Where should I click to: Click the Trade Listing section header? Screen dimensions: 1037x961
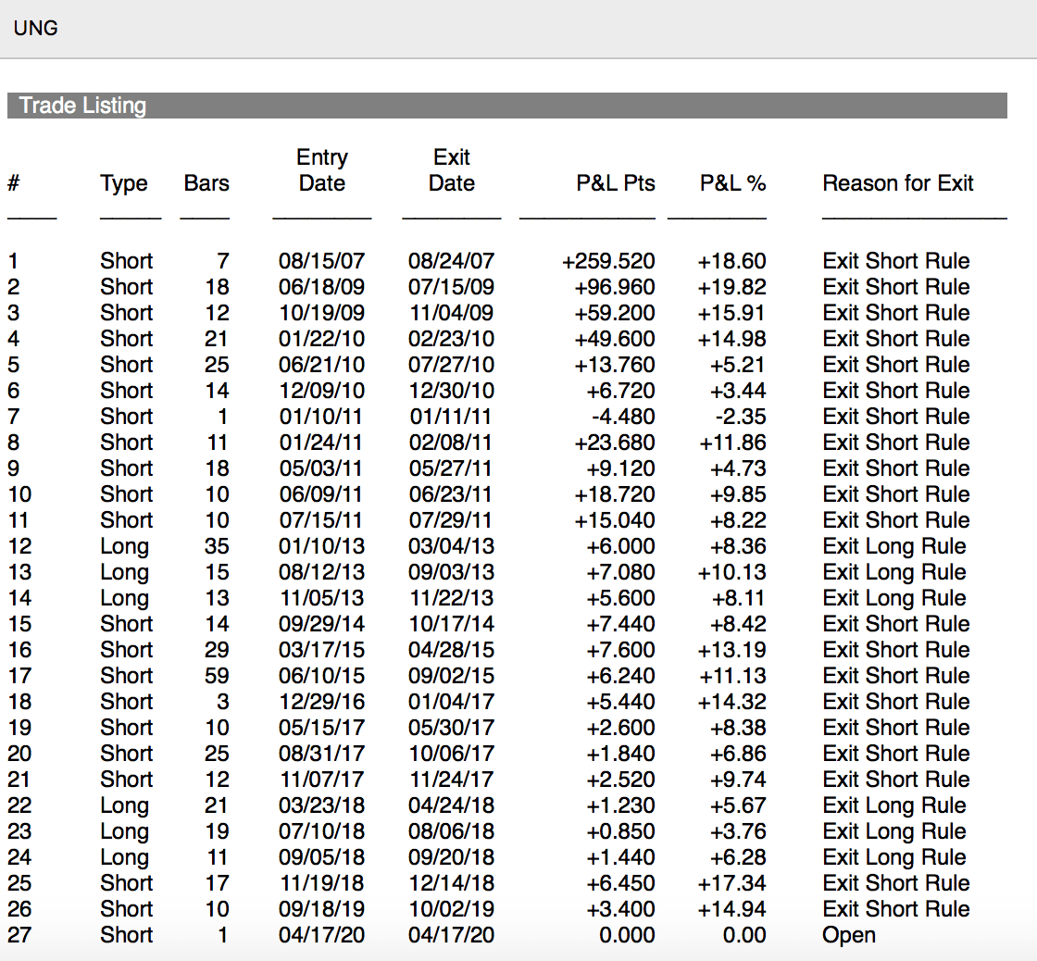click(82, 106)
